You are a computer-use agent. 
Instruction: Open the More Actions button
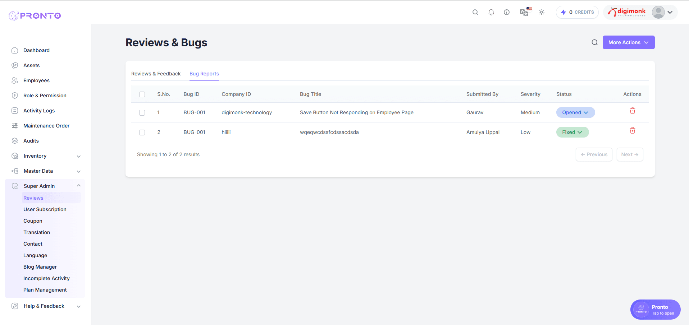pyautogui.click(x=628, y=42)
